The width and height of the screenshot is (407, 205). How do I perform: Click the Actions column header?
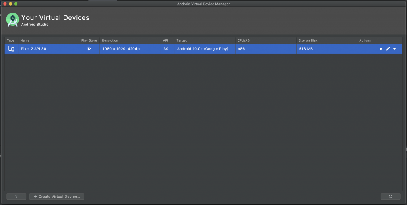pos(380,40)
